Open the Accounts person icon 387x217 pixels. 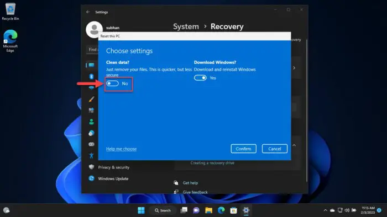tap(91, 122)
